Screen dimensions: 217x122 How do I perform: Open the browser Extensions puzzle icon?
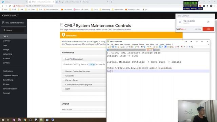(x=208, y=6)
